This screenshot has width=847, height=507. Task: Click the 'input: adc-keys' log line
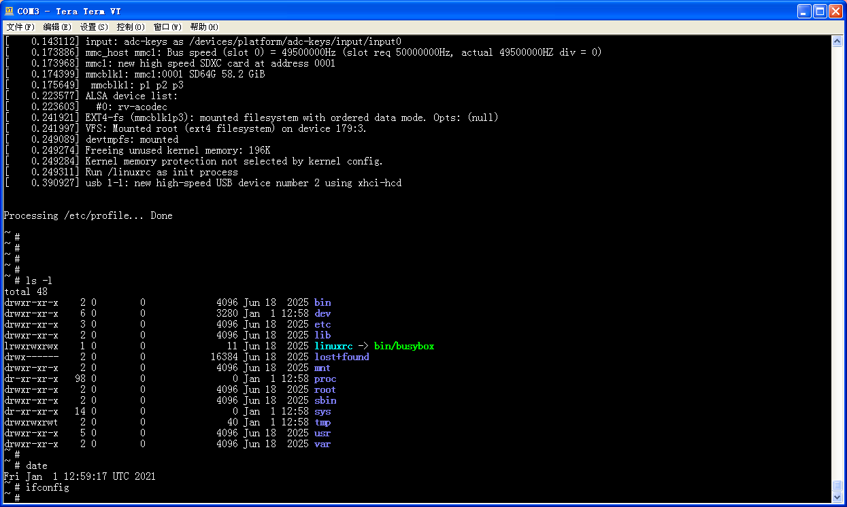click(x=203, y=41)
